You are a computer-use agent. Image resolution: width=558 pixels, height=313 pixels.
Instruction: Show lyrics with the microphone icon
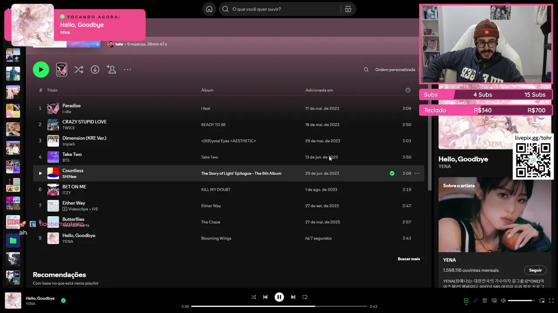click(476, 300)
